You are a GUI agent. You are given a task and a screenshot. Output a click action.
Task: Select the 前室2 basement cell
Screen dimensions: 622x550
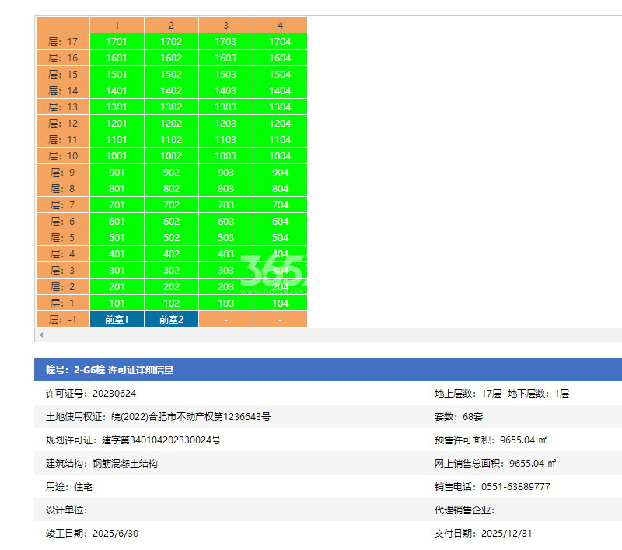point(171,320)
